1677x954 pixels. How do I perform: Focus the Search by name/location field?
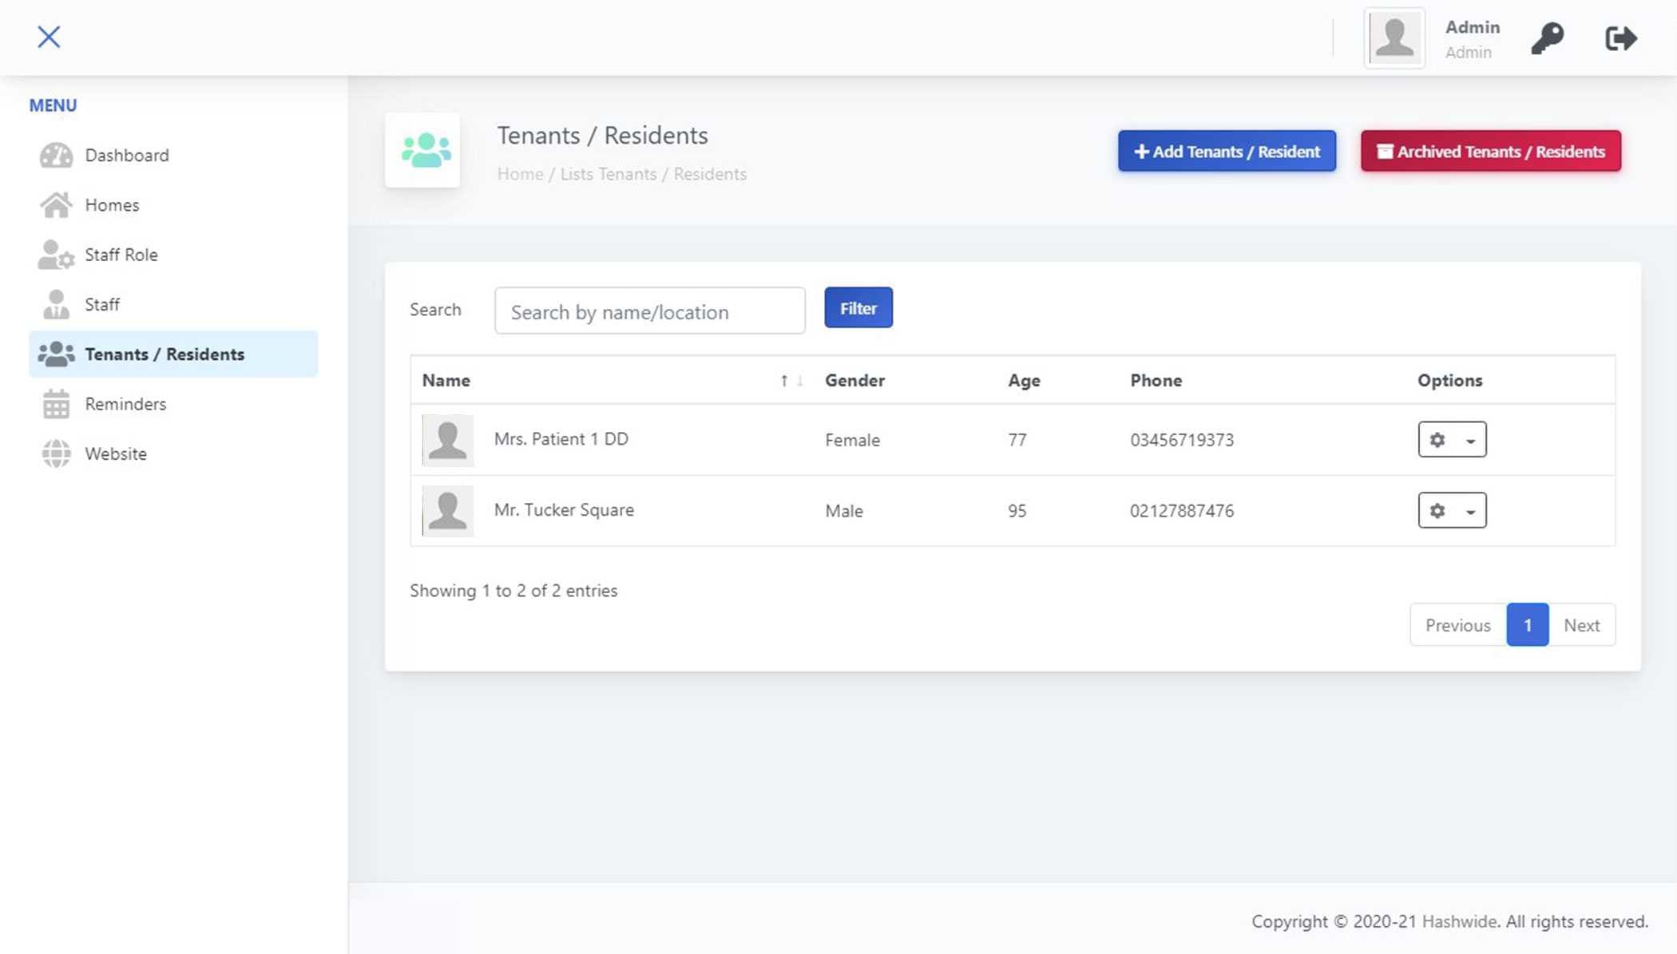click(x=650, y=311)
